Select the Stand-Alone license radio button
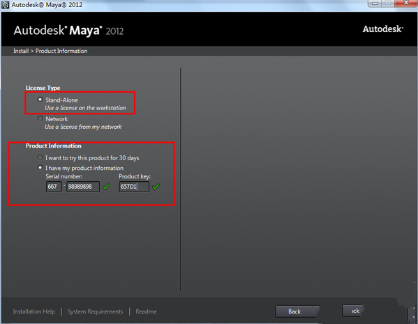Screen dimensions: 418x324 (40, 100)
